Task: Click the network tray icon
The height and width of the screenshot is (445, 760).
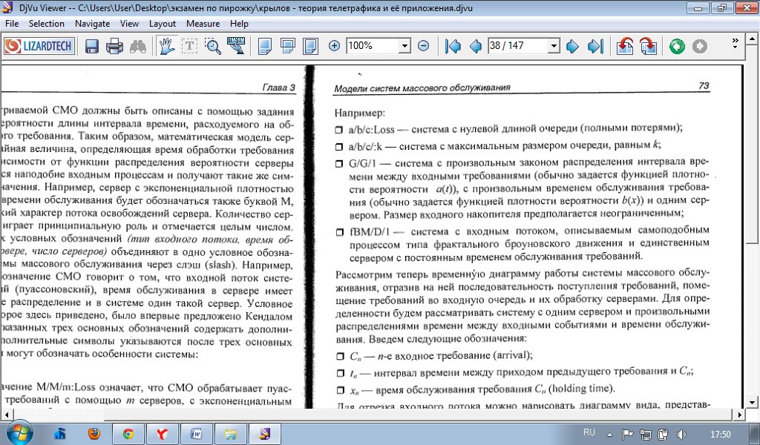Action: click(645, 435)
